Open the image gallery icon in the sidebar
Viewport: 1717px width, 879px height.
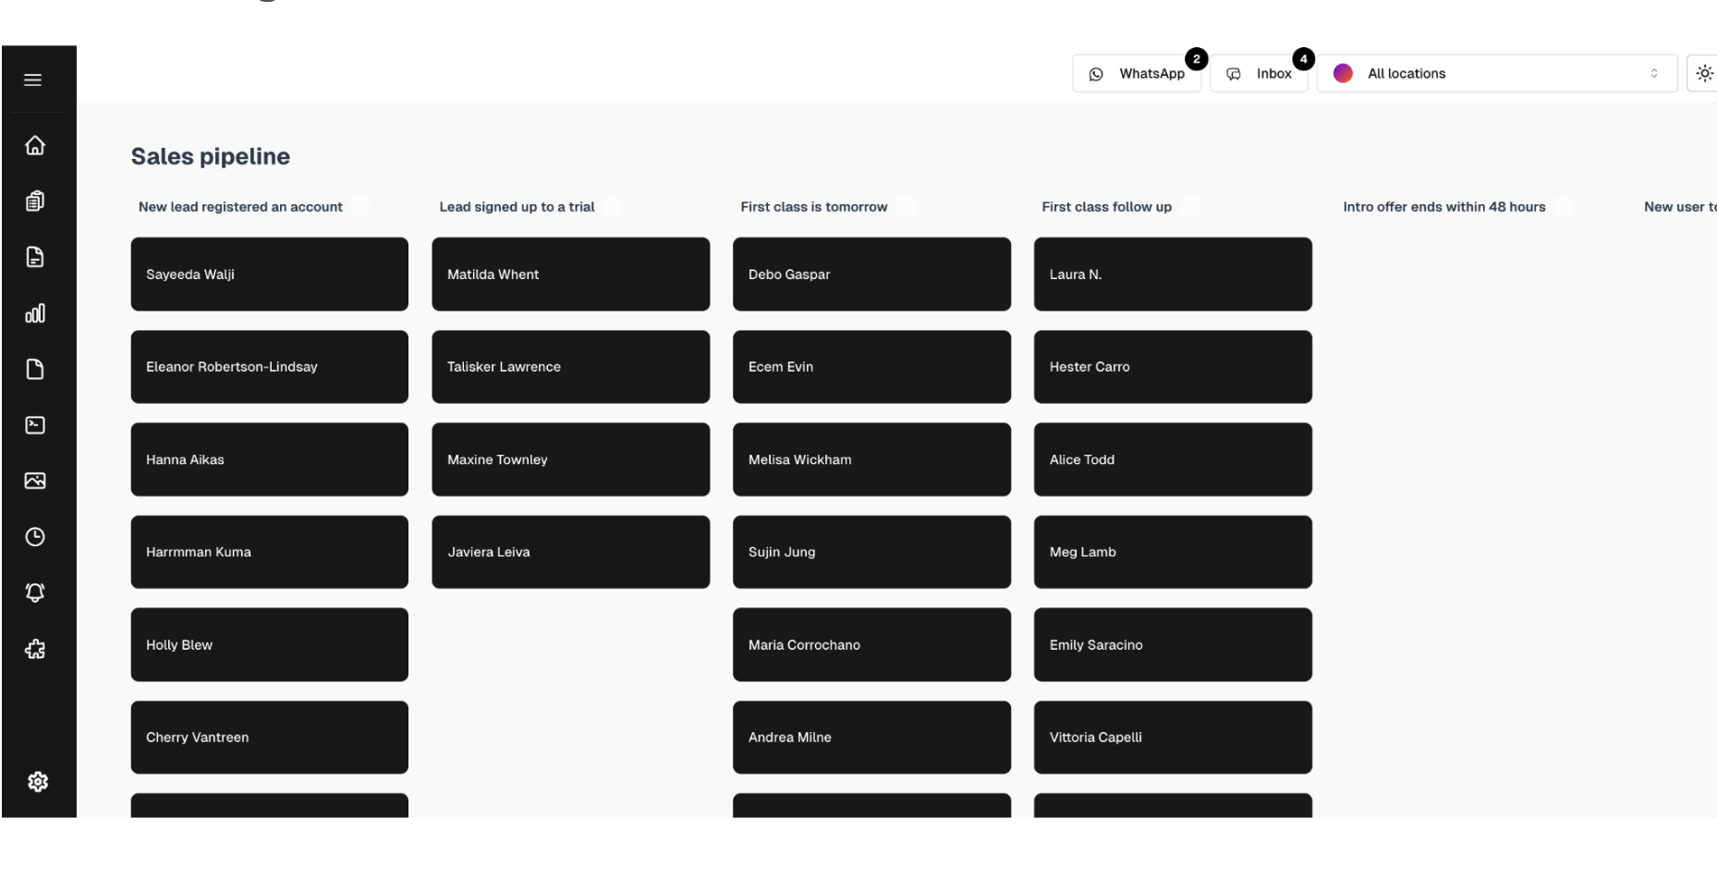(35, 481)
